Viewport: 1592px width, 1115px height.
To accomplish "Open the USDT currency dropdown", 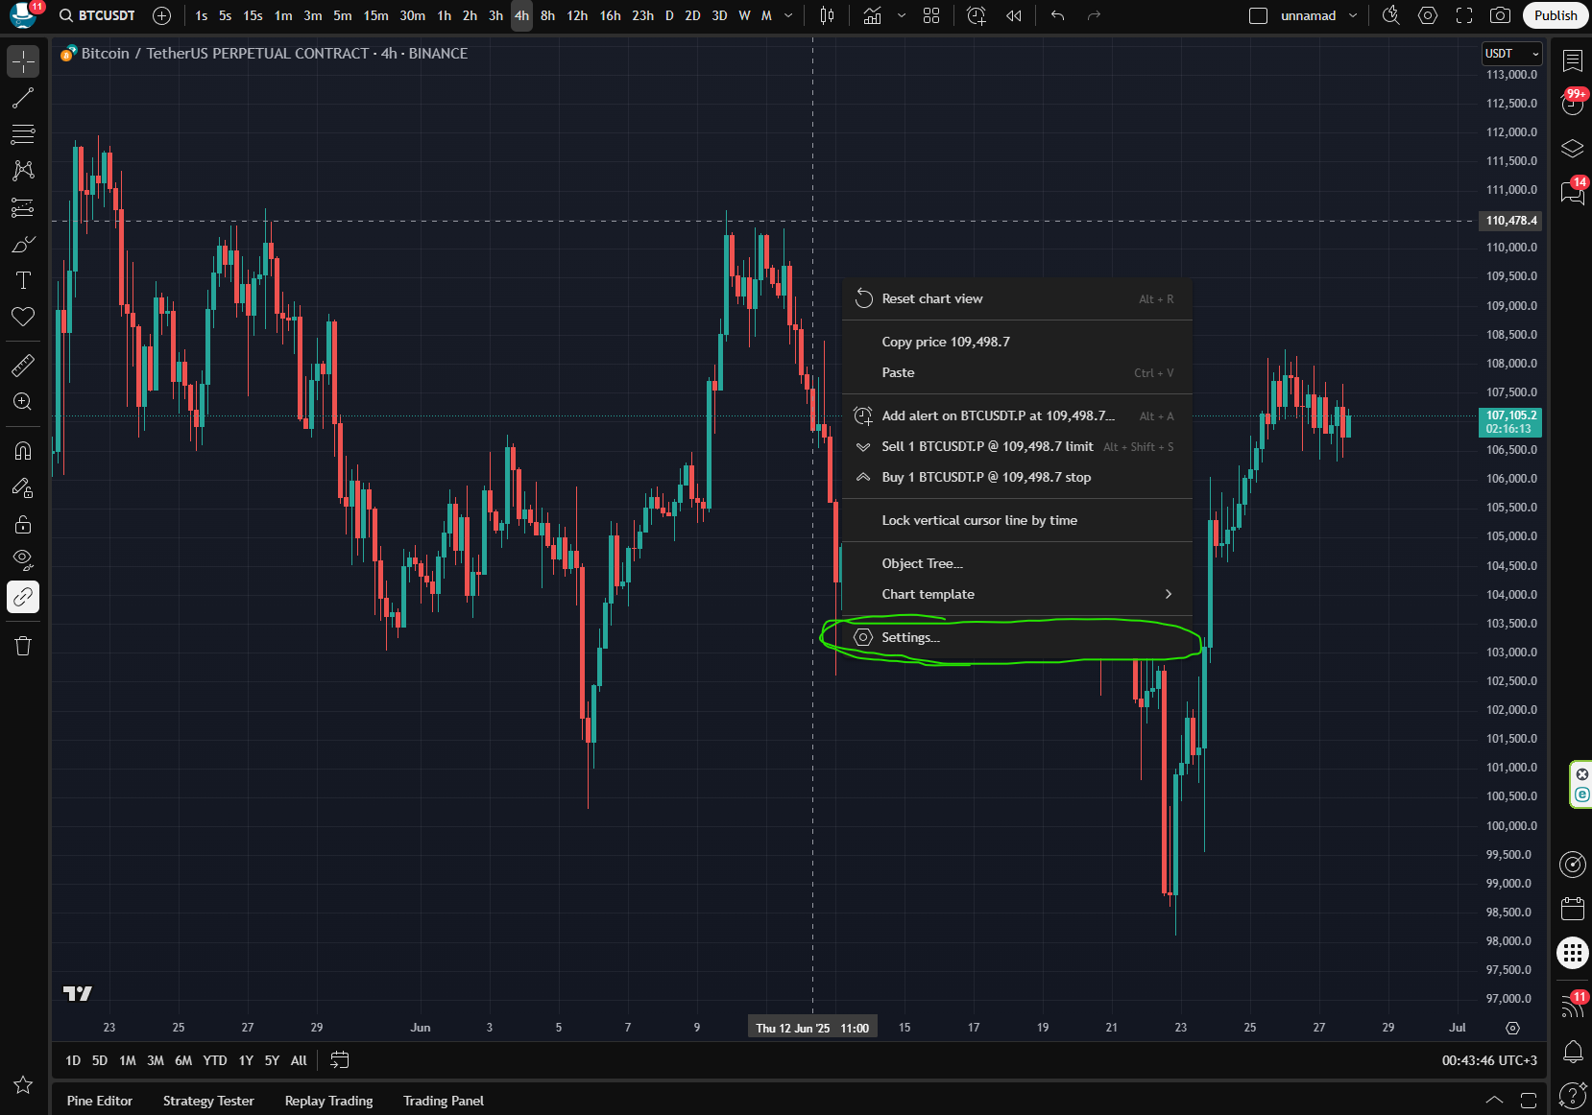I will tap(1511, 54).
